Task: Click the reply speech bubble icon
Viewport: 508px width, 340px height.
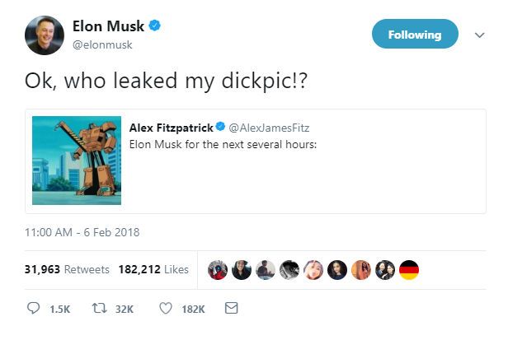Action: pyautogui.click(x=34, y=309)
